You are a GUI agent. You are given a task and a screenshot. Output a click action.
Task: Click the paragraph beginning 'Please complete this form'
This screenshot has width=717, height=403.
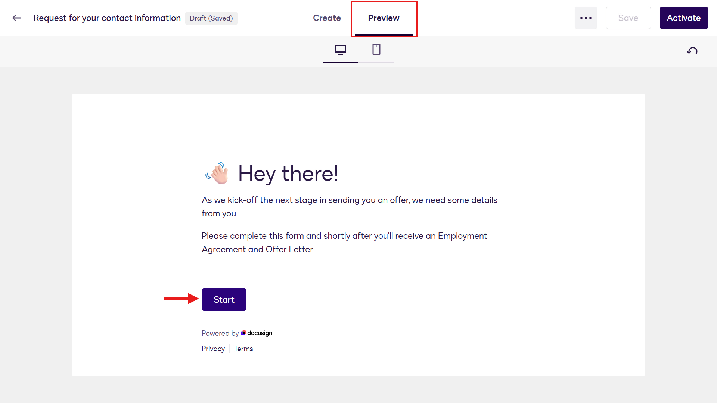coord(344,243)
